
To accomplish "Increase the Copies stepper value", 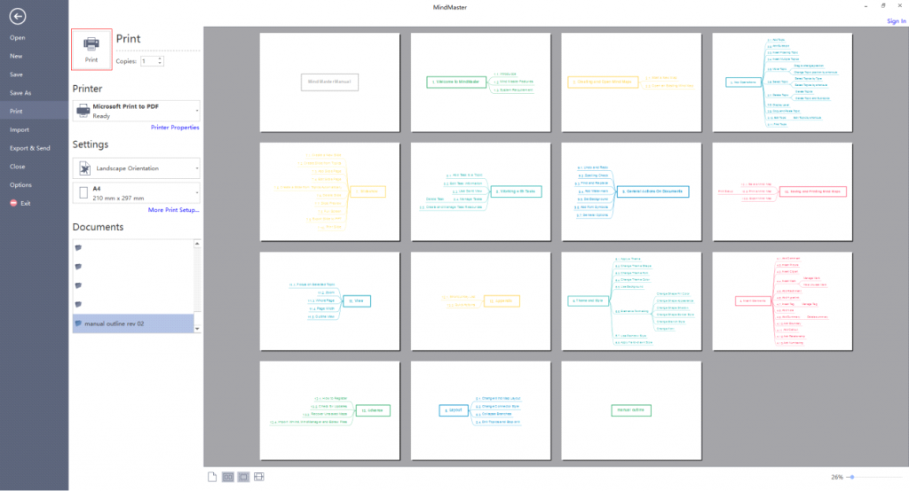I will 160,58.
